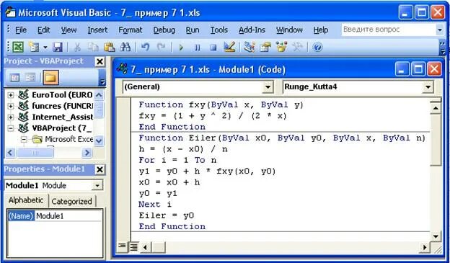Open Insert object dropdown arrow in toolbar
This screenshot has height=263, width=450.
tap(45, 47)
